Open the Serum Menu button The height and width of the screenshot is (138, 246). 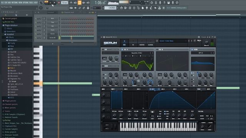tap(199, 41)
